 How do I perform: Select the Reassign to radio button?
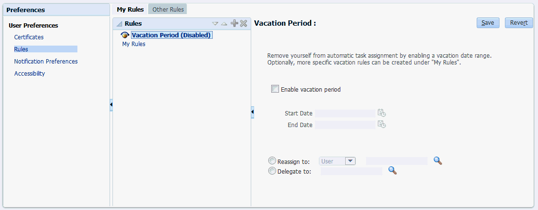(x=272, y=161)
